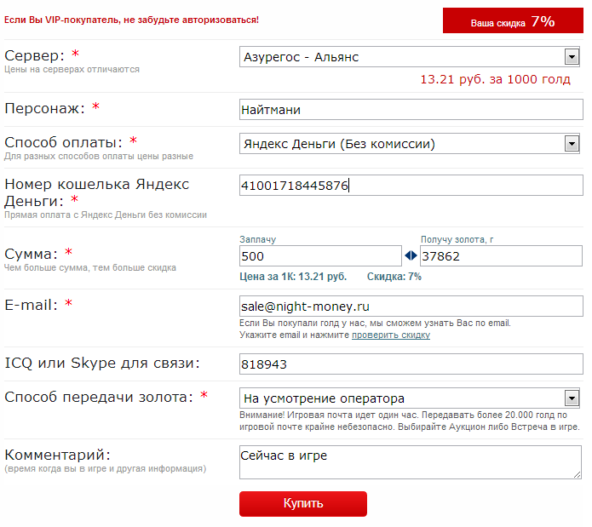
Task: Click the Ваша скидка 7% banner
Action: (x=513, y=20)
